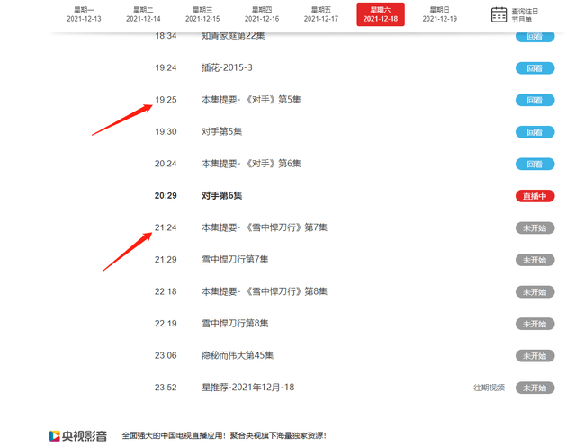Click the 23:06 time entry
This screenshot has height=446, width=576.
pyautogui.click(x=166, y=355)
